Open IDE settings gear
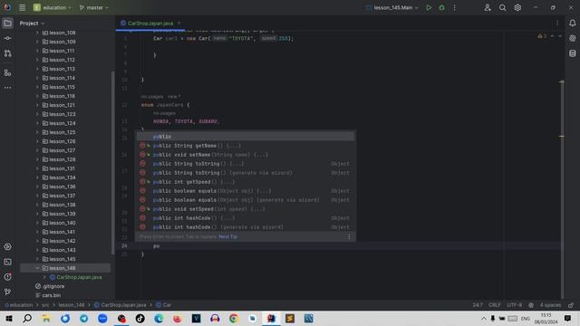 pos(517,7)
